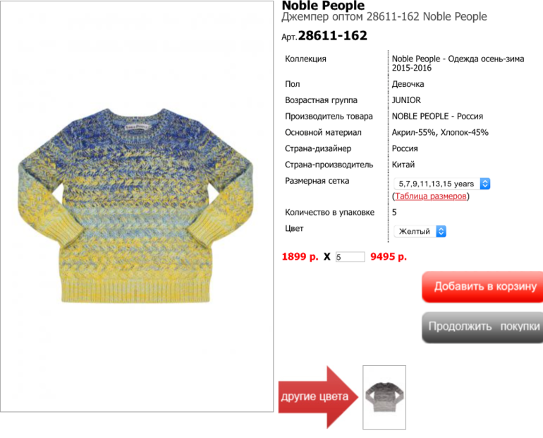Click the Добавить в корзину button
Image resolution: width=543 pixels, height=438 pixels.
coord(482,287)
